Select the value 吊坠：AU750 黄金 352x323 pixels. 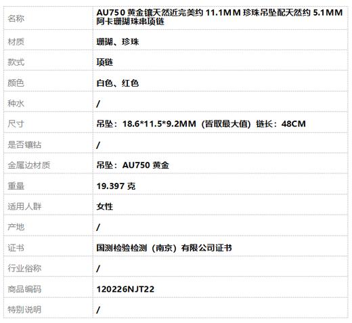pos(133,165)
